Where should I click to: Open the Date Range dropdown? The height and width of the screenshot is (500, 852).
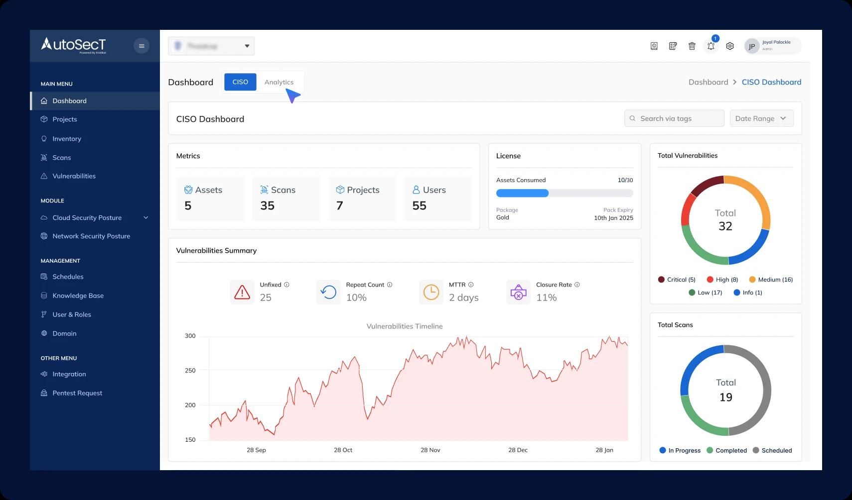pos(761,118)
